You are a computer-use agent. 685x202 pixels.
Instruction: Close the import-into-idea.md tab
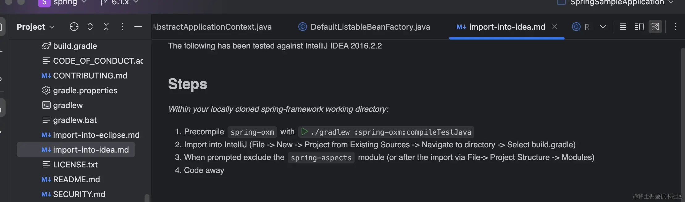[555, 27]
